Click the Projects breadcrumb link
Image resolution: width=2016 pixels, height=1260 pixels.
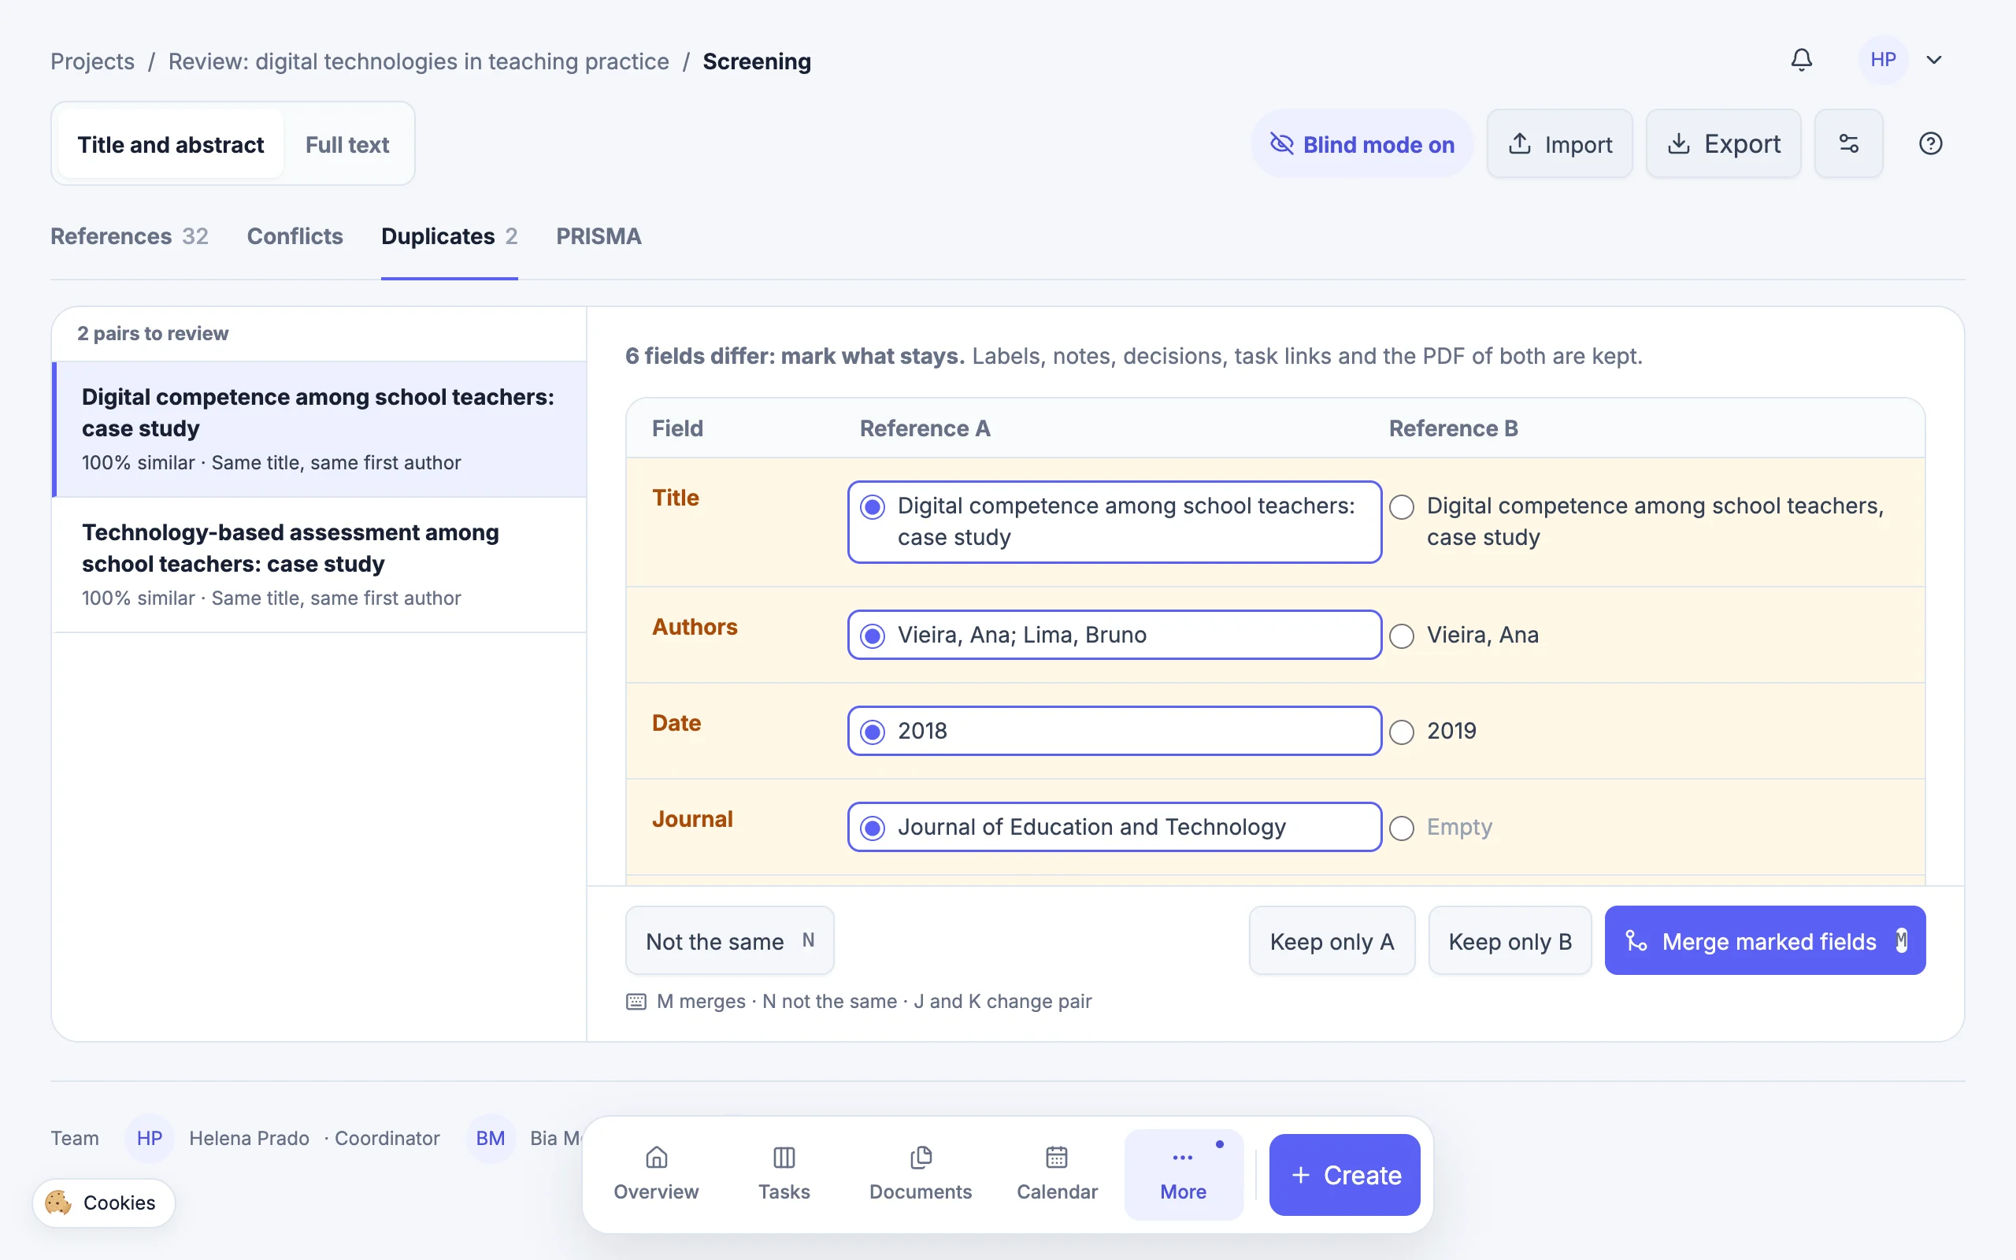pos(92,61)
